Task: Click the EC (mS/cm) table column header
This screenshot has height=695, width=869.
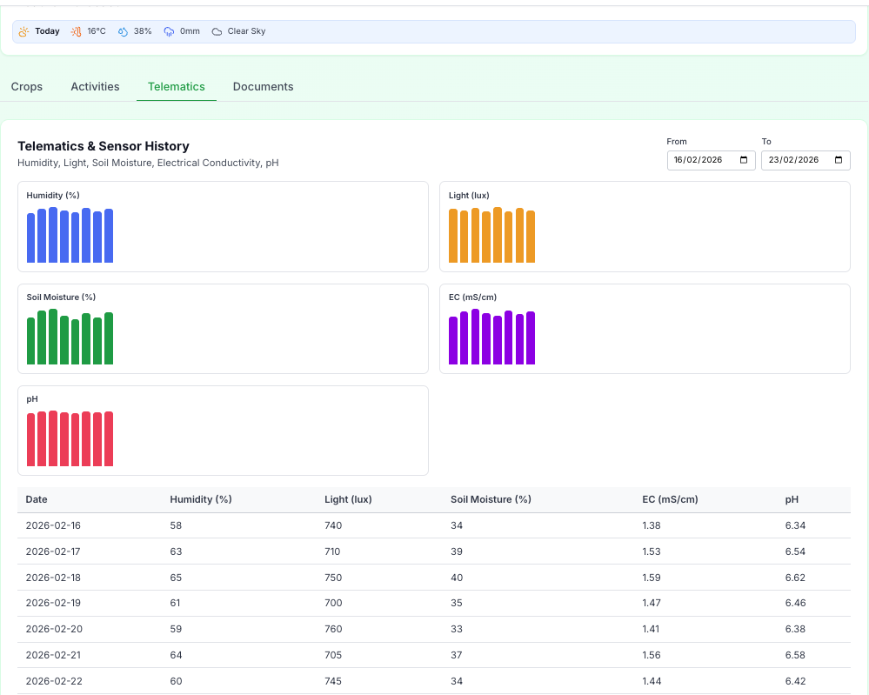Action: (x=670, y=499)
